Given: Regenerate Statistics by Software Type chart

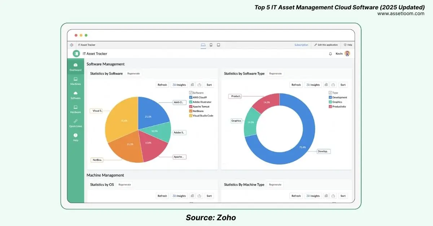Looking at the screenshot, I should (x=275, y=73).
